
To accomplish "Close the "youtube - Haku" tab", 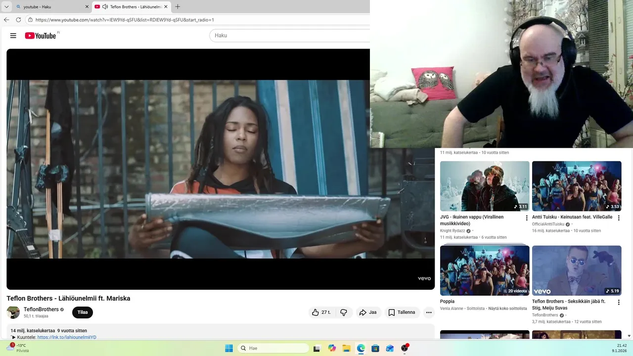I will [x=87, y=7].
